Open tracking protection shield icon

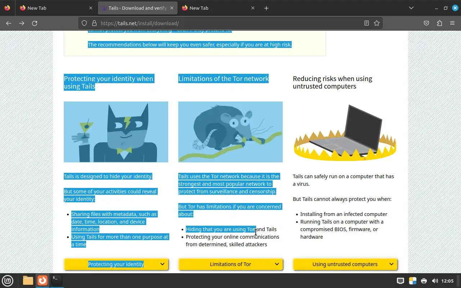click(84, 23)
